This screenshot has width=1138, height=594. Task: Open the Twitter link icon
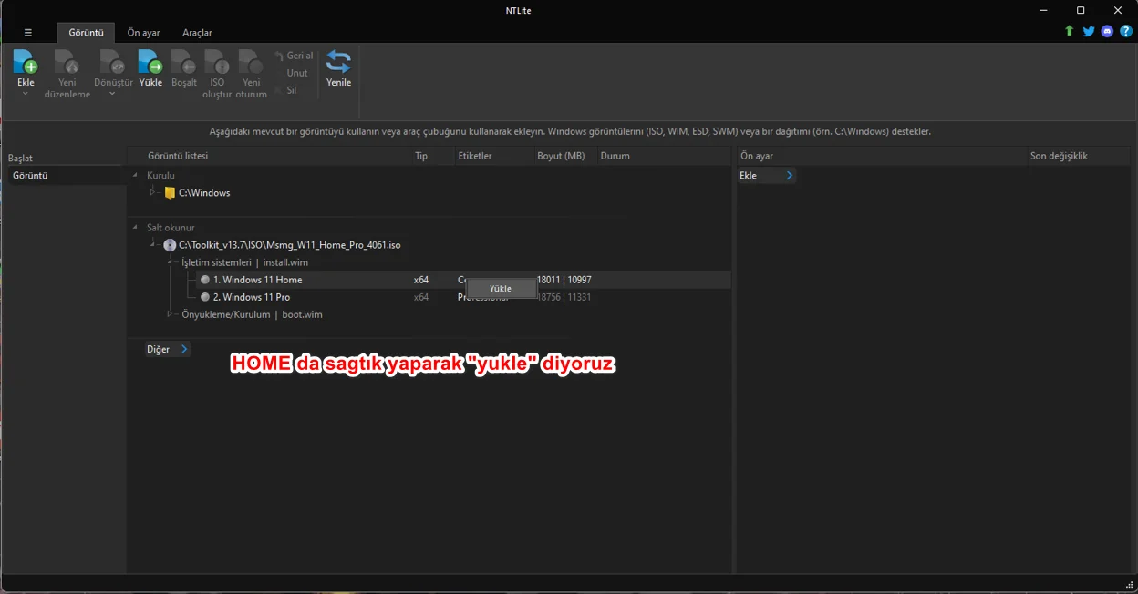[x=1089, y=31]
